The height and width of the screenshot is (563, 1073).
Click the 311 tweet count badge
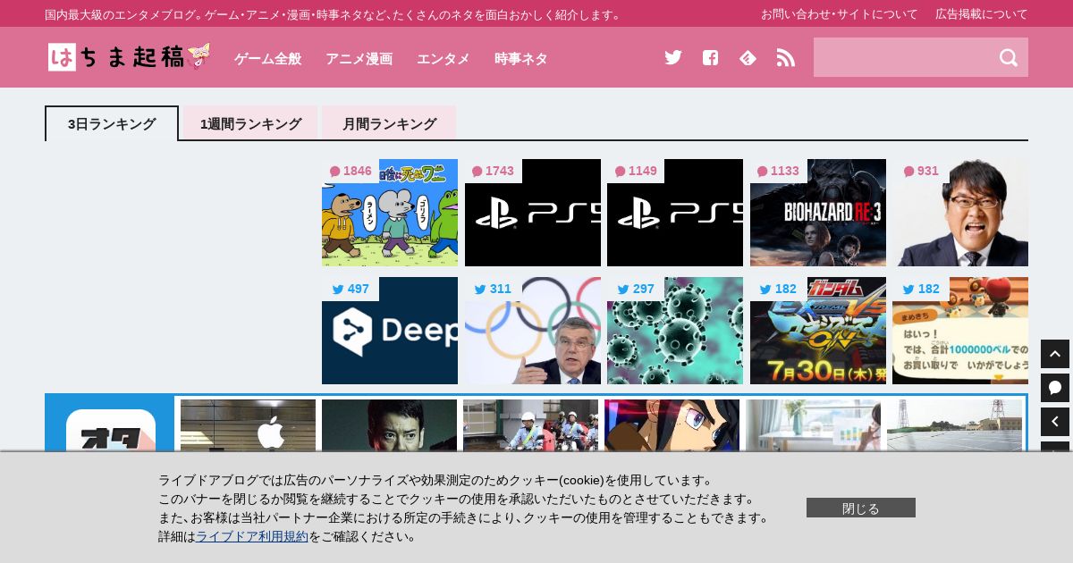[x=493, y=289]
